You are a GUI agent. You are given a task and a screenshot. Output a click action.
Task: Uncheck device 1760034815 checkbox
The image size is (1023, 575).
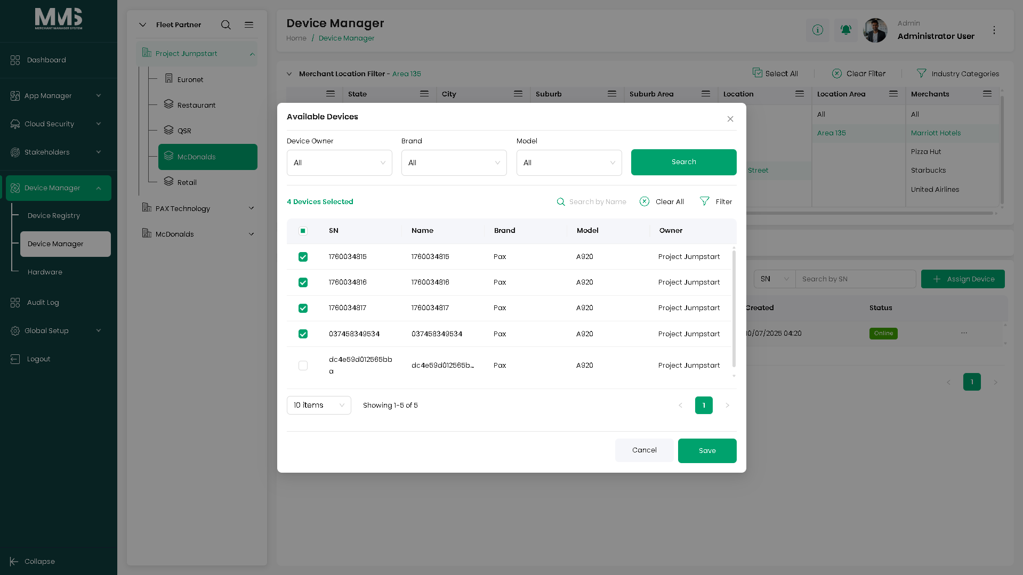(x=303, y=257)
